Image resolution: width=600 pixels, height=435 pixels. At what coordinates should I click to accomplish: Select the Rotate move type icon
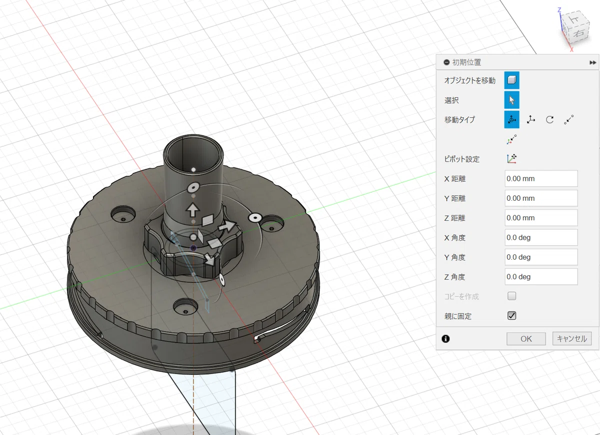[549, 120]
